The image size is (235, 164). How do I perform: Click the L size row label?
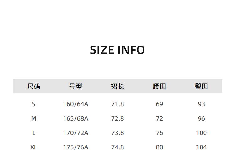coord(34,133)
